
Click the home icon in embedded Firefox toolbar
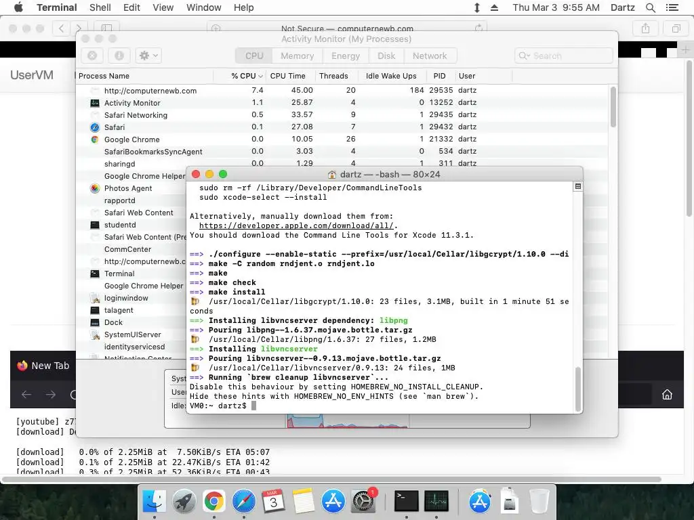click(667, 395)
